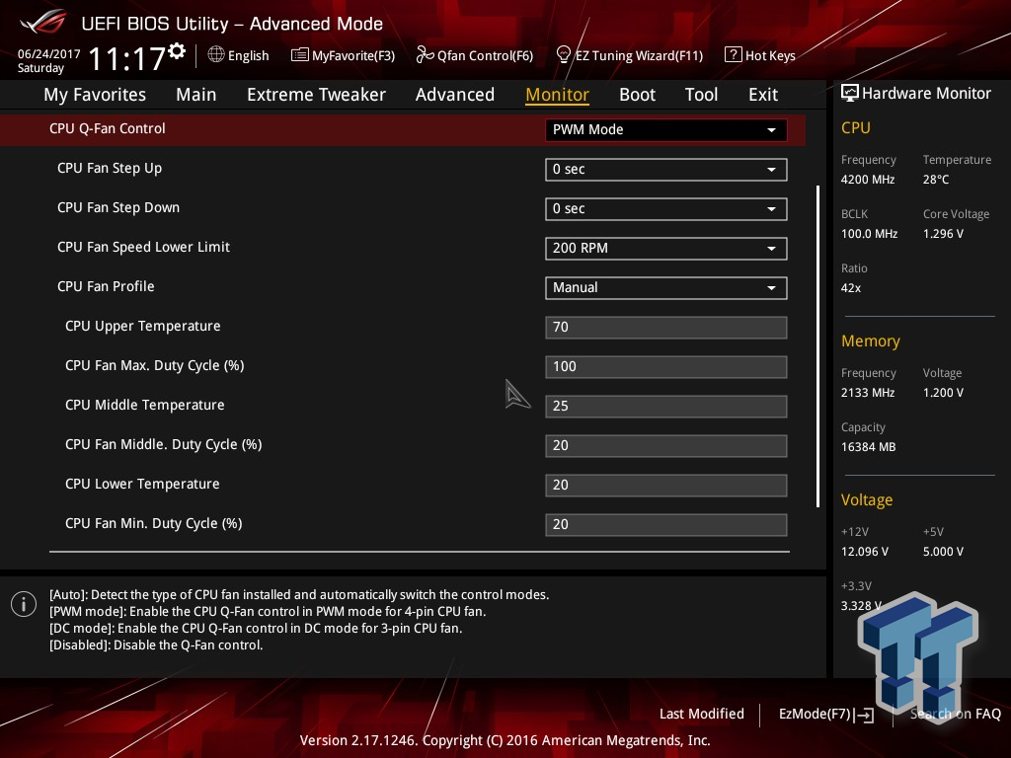
Task: Select the Monitor tab
Action: point(557,95)
